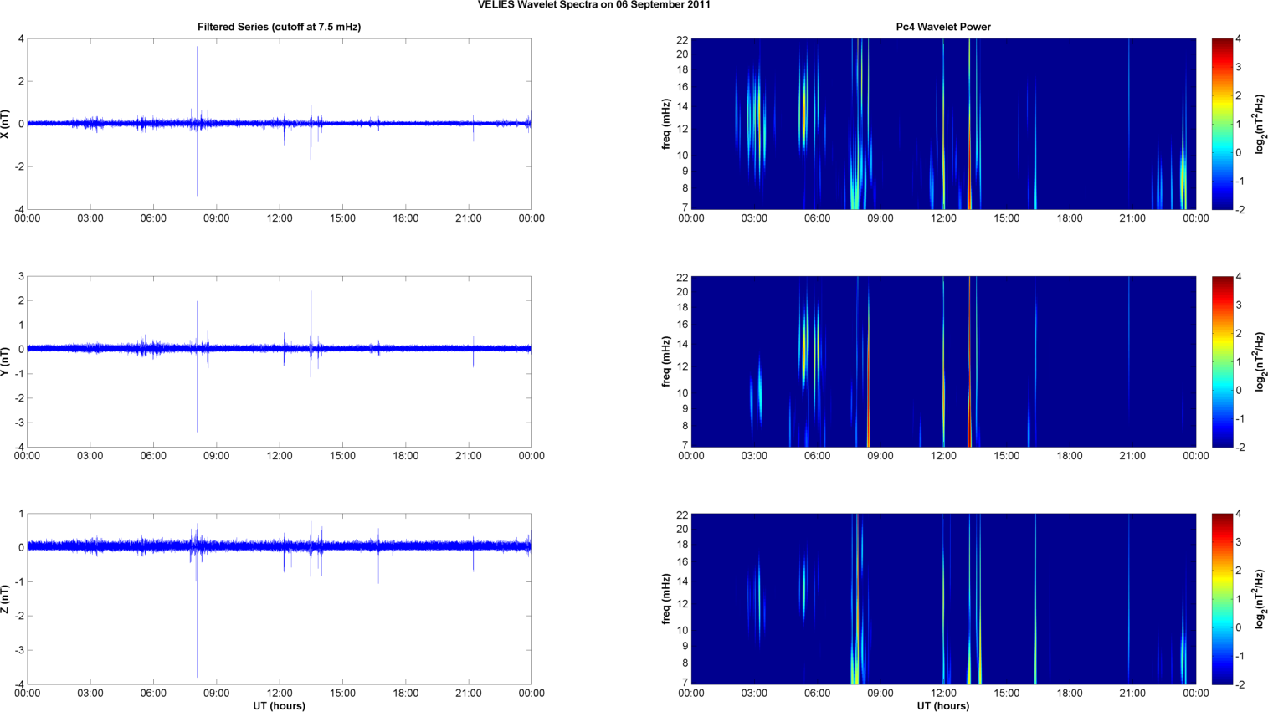
Task: Select UT (hours) label under Z series plot
Action: pyautogui.click(x=279, y=705)
